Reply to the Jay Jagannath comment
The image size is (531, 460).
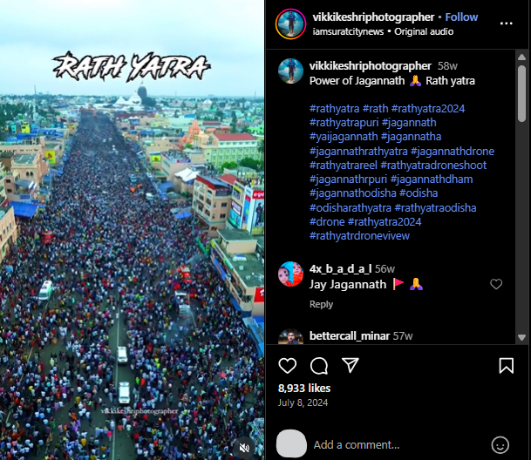pos(321,304)
